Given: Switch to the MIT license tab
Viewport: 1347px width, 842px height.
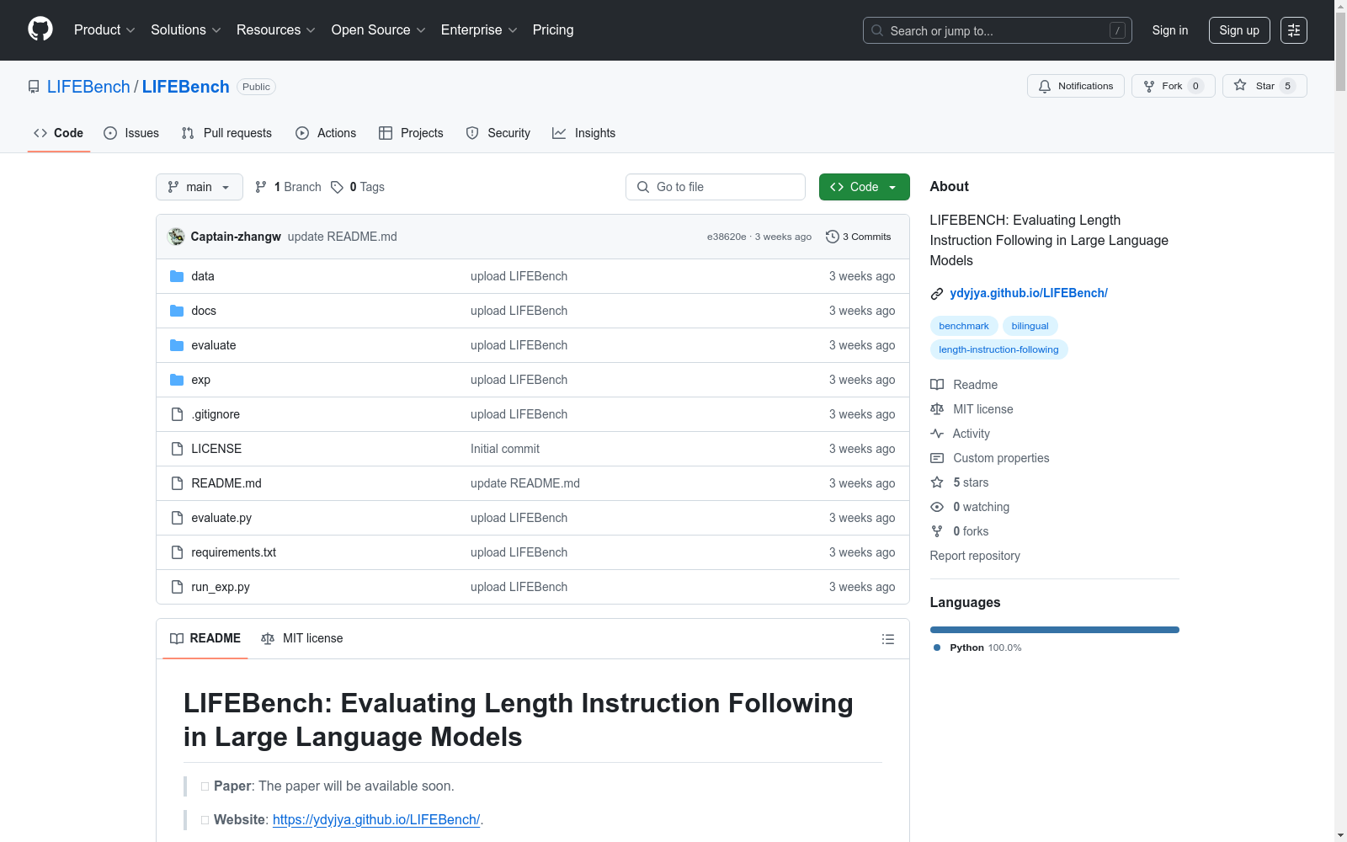Looking at the screenshot, I should coord(302,638).
